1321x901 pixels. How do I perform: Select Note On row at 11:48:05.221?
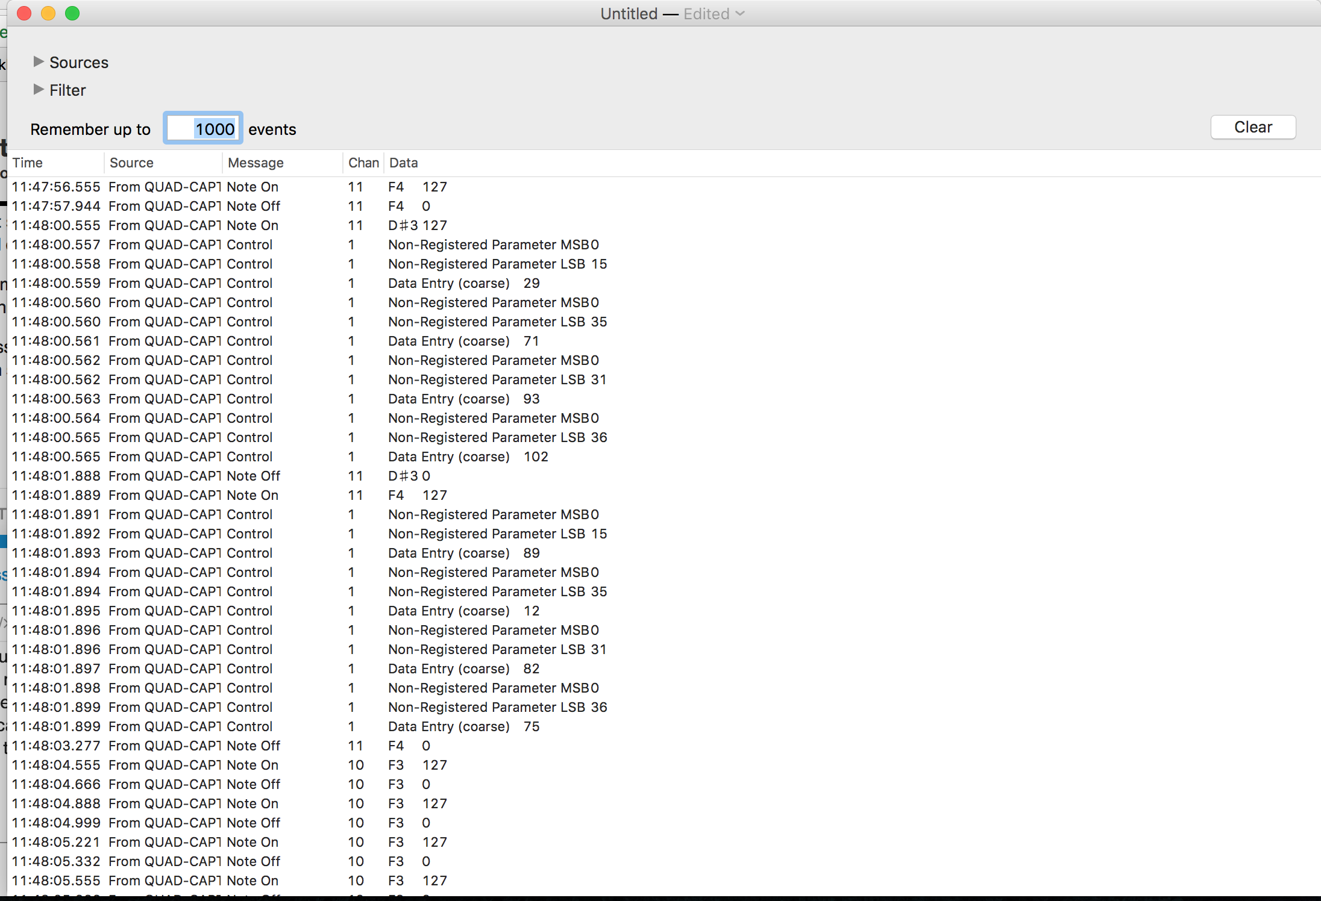[664, 842]
